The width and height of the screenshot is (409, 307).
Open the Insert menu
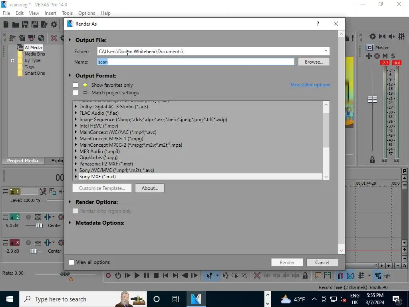point(50,13)
